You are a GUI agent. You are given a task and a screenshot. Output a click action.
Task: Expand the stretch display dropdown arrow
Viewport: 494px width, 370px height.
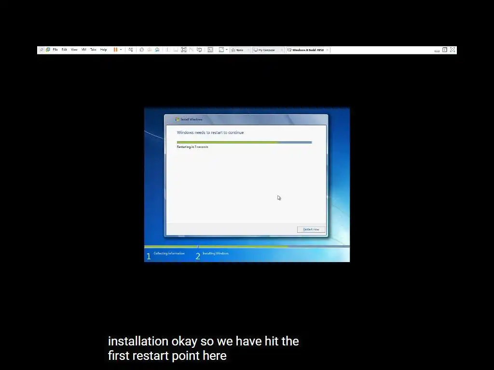[x=227, y=50]
